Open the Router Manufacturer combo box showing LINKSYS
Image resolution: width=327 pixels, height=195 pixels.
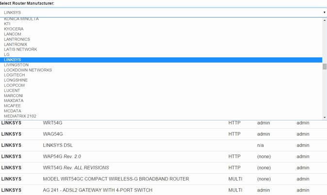[163, 13]
